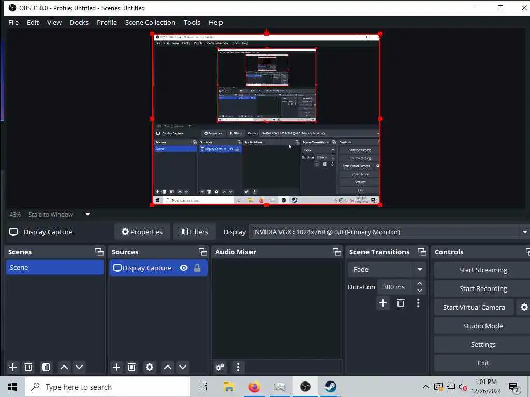The image size is (530, 397).
Task: Move source up in Sources list
Action: point(168,367)
